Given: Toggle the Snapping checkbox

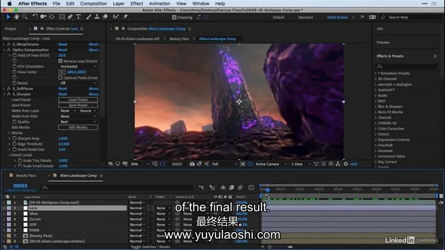Looking at the screenshot, I should (x=174, y=17).
